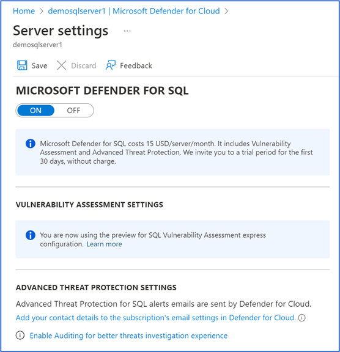The height and width of the screenshot is (352, 340).
Task: Send Feedback from the toolbar
Action: [x=129, y=65]
